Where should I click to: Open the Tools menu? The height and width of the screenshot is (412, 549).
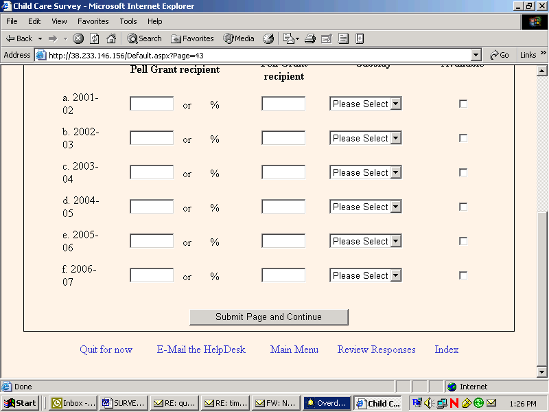pyautogui.click(x=128, y=21)
